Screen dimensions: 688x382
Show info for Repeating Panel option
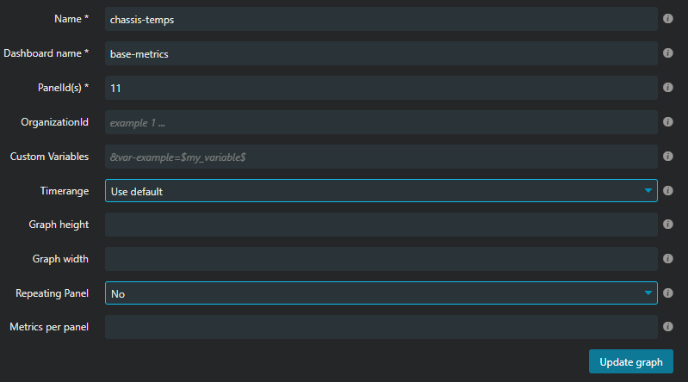[x=668, y=293]
